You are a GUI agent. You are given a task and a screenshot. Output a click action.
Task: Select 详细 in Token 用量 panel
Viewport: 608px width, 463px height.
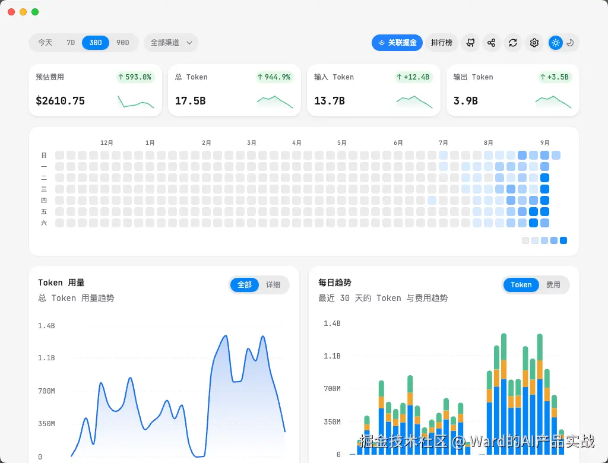tap(273, 284)
